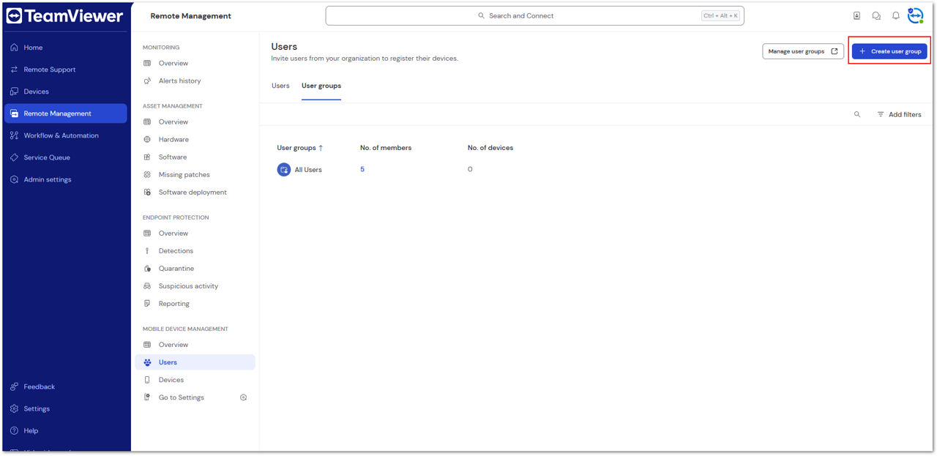Image resolution: width=937 pixels, height=456 pixels.
Task: Open the member count link 5
Action: (362, 169)
